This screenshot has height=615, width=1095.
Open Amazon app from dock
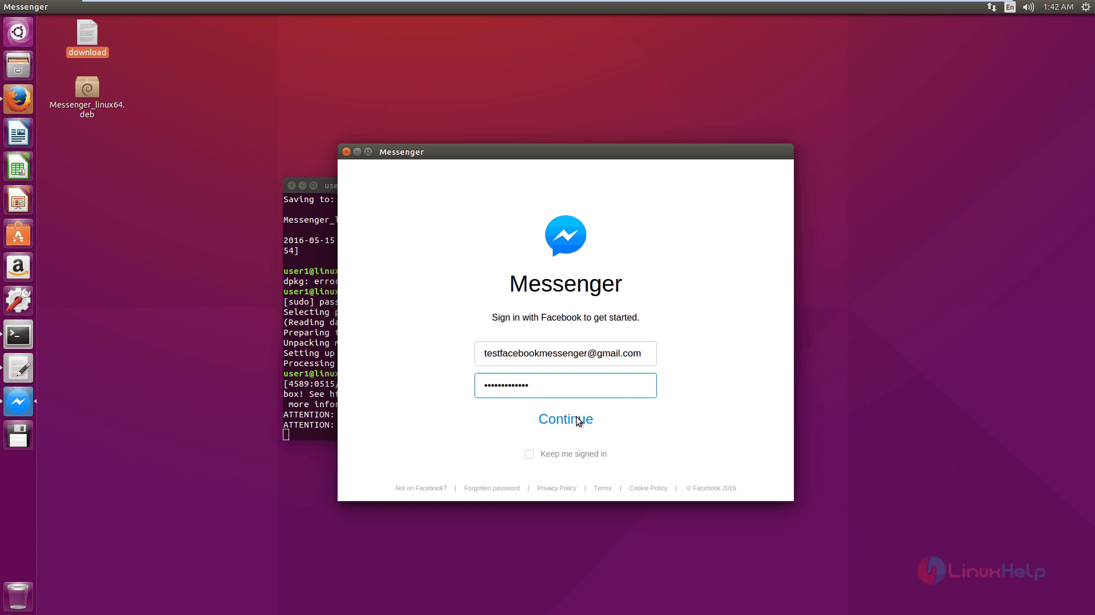pyautogui.click(x=18, y=267)
